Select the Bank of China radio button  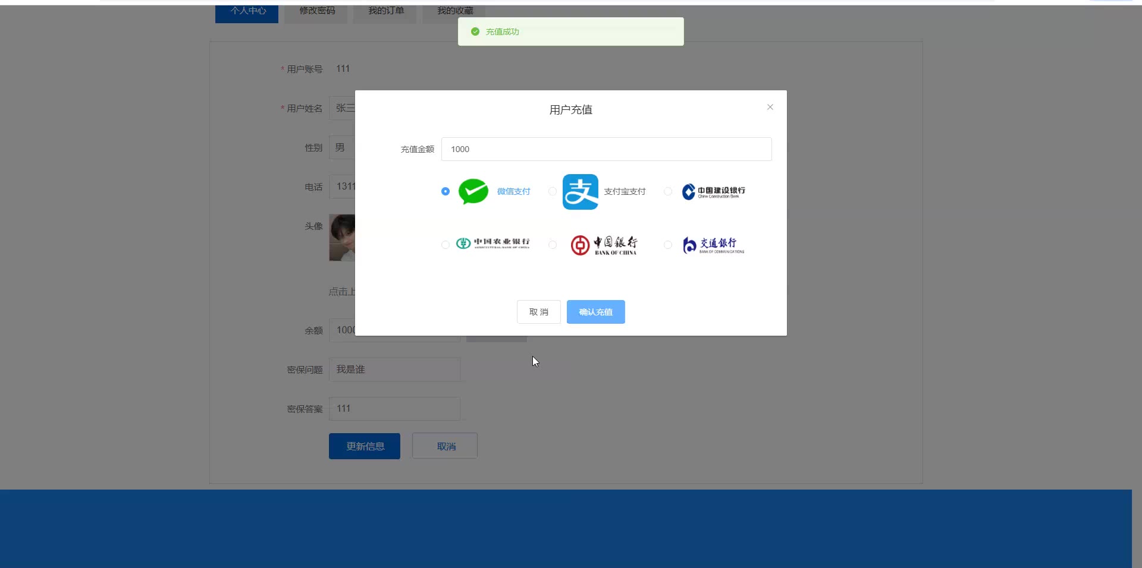click(553, 245)
